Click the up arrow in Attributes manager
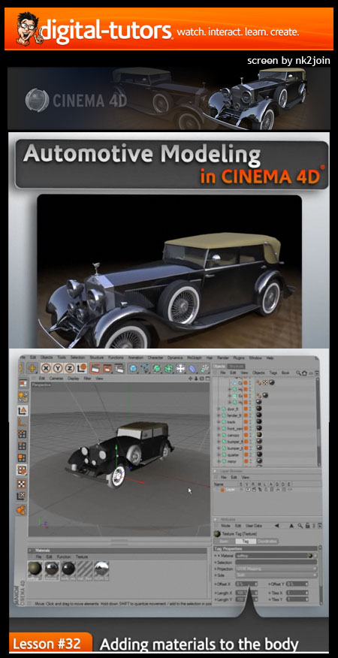This screenshot has width=338, height=658. coord(291,525)
